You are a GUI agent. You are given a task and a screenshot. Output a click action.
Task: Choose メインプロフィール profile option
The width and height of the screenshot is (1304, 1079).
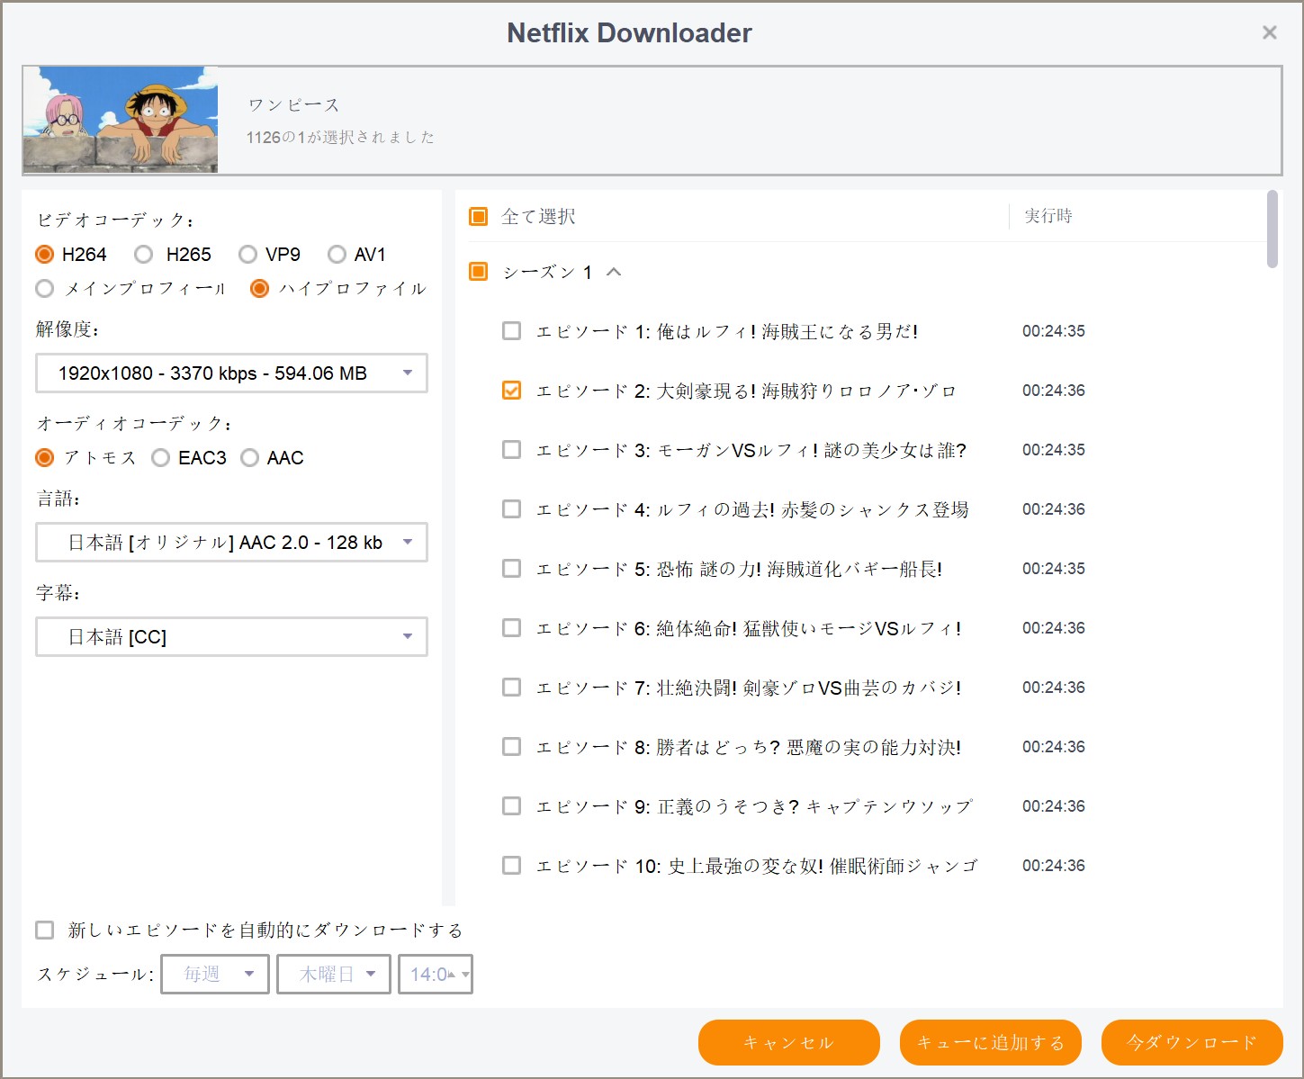(x=44, y=289)
